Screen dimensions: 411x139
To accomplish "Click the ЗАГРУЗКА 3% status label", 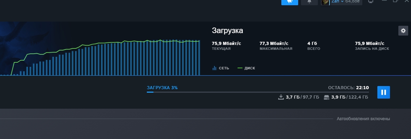I will (x=162, y=88).
